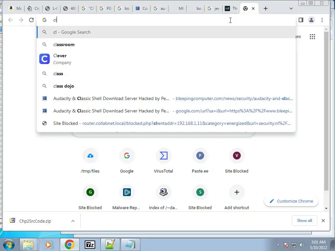Viewport: 335px width, 251px height.
Task: Close the downloads bar
Action: point(323,221)
